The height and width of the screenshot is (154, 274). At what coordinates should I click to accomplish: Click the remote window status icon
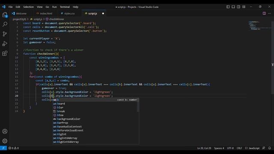pyautogui.click(x=3, y=148)
